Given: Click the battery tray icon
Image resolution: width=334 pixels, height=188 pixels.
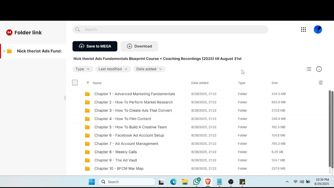Looking at the screenshot, I should [308, 182].
